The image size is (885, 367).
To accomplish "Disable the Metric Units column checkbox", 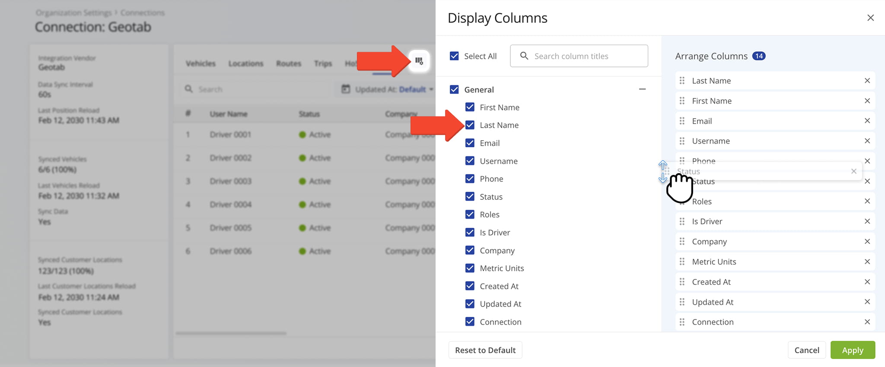I will tap(470, 268).
